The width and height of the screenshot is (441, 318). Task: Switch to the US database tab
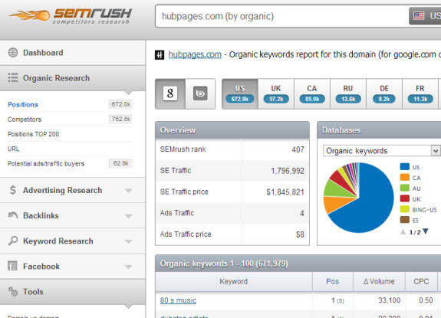[x=240, y=93]
